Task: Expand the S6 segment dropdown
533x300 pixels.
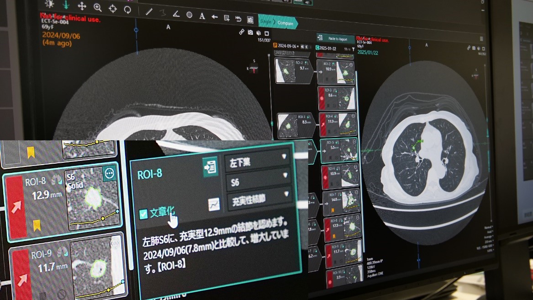Action: pyautogui.click(x=258, y=182)
